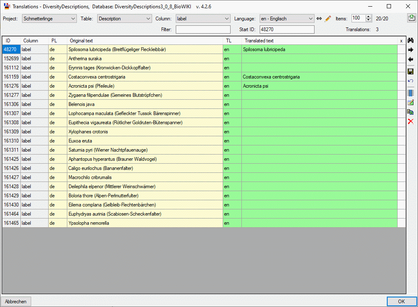418x307 pixels.
Task: Click the Original text column header
Action: tap(145, 41)
